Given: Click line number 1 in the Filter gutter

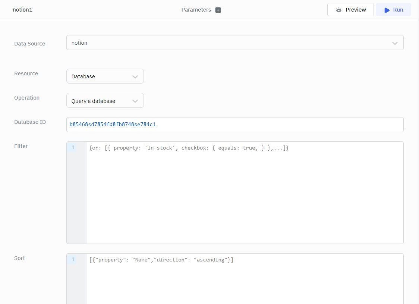Looking at the screenshot, I should (73, 148).
